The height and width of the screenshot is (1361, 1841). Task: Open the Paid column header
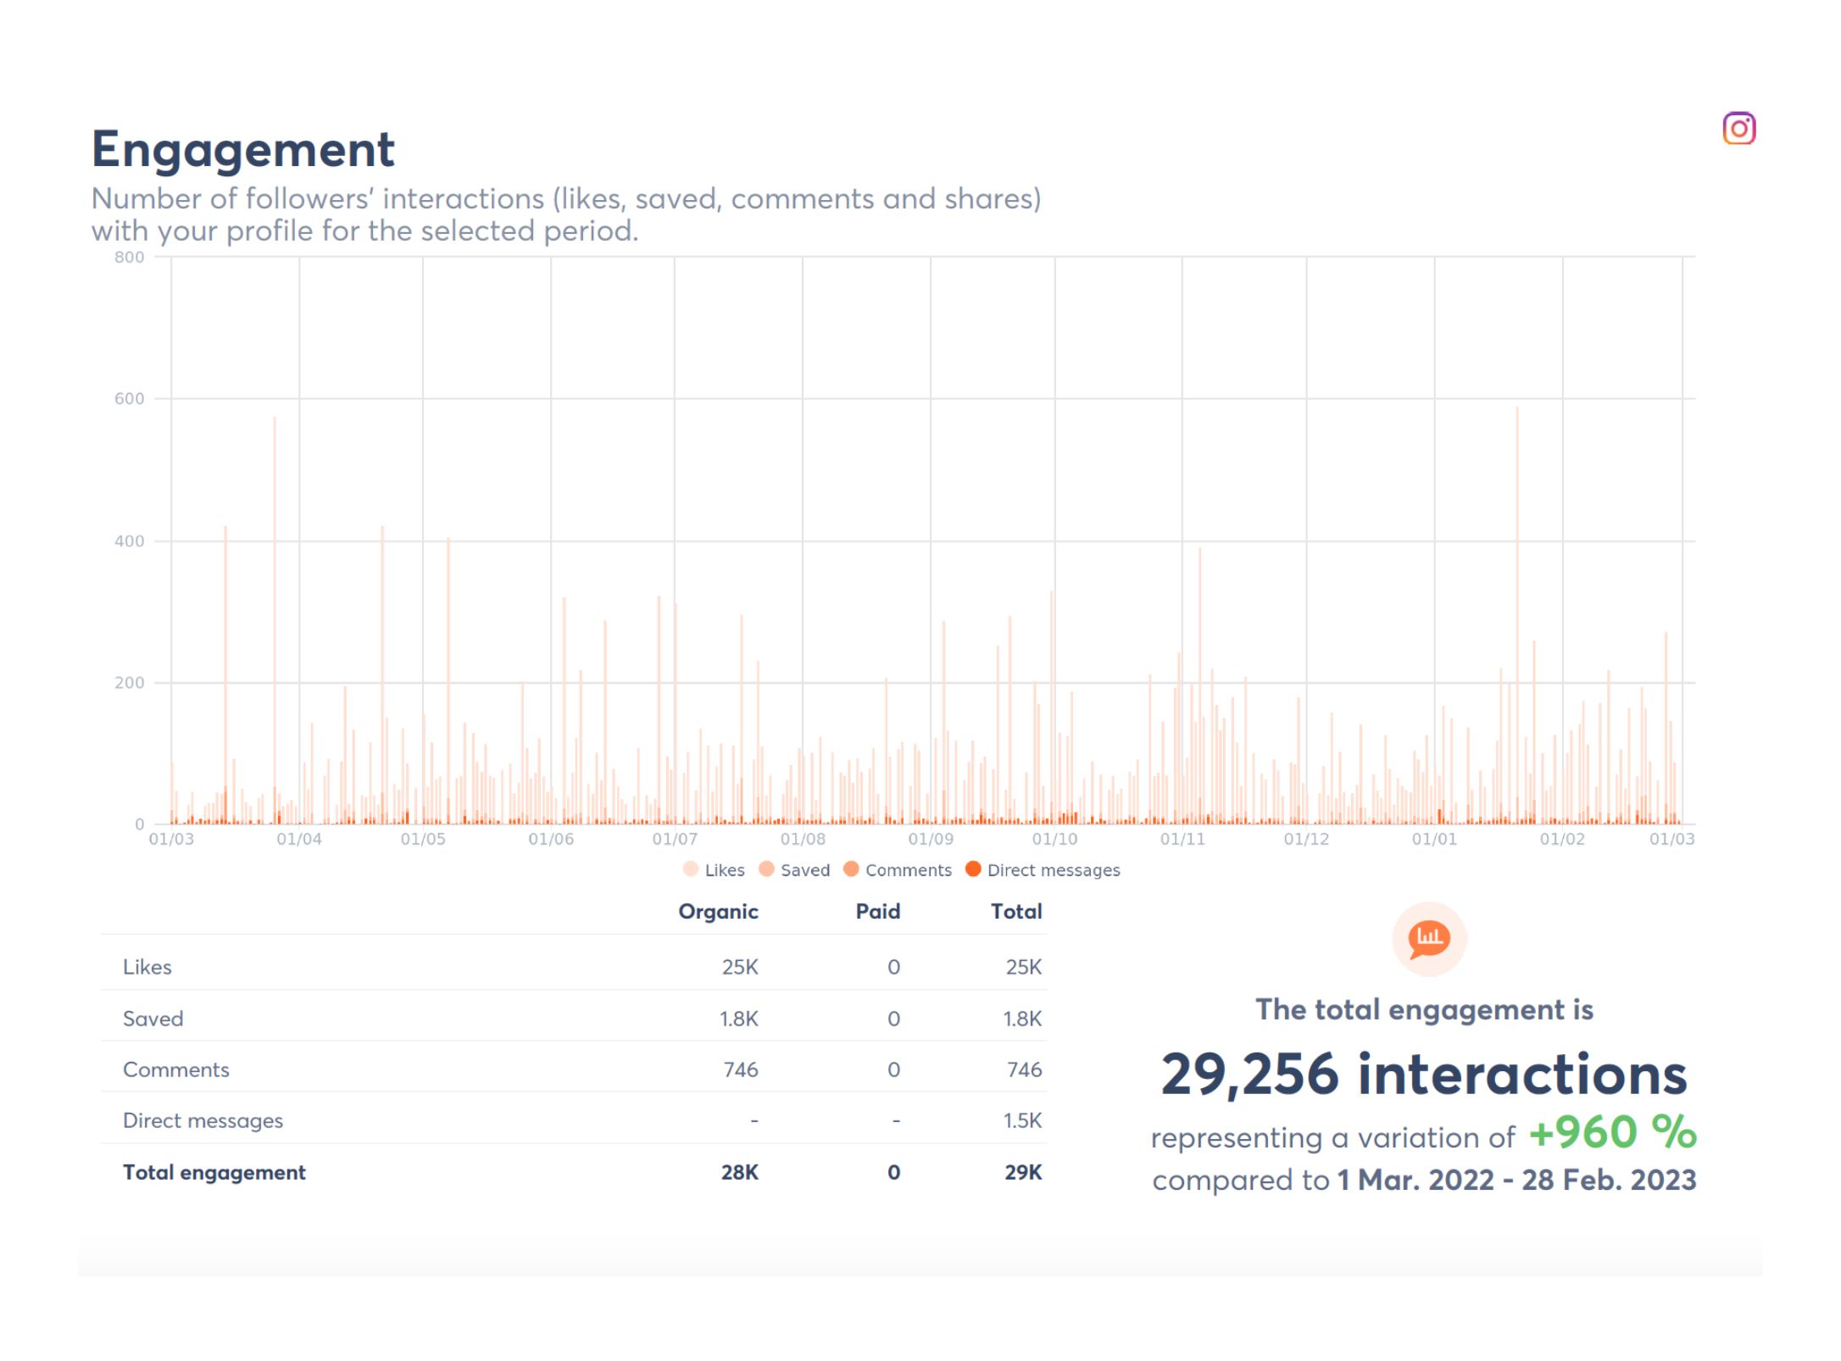(878, 911)
